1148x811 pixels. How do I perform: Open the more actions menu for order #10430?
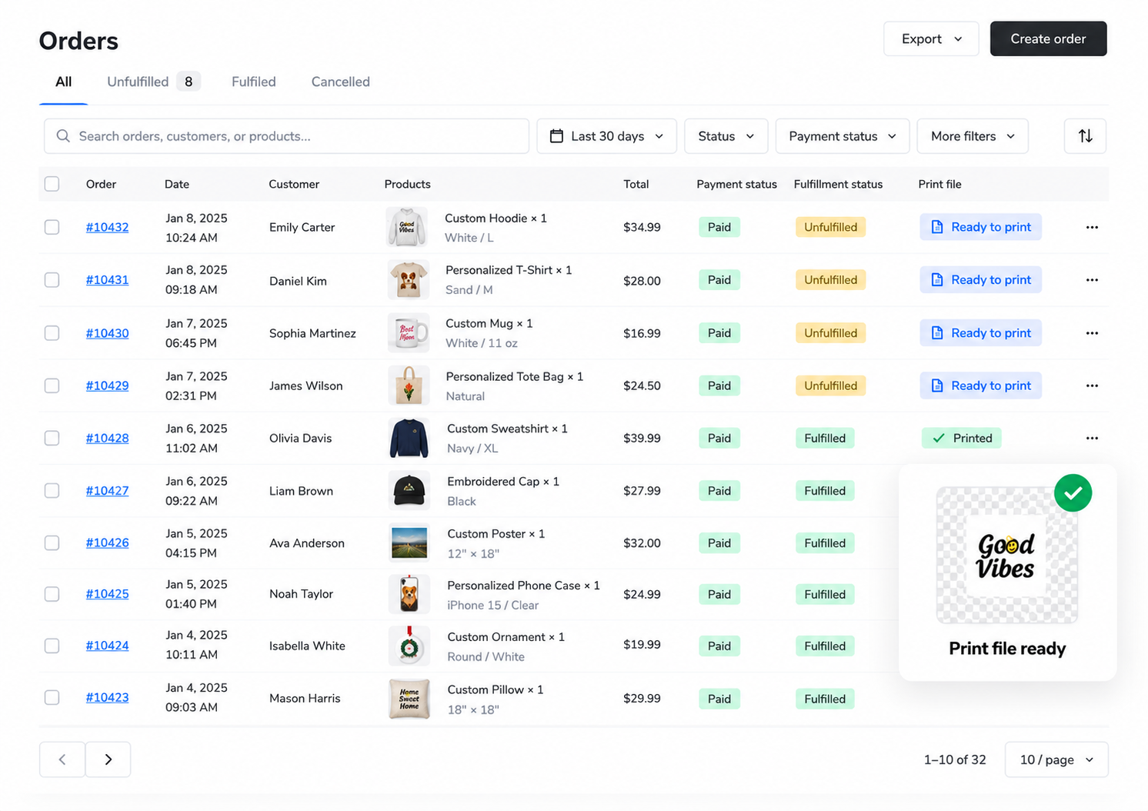tap(1092, 333)
